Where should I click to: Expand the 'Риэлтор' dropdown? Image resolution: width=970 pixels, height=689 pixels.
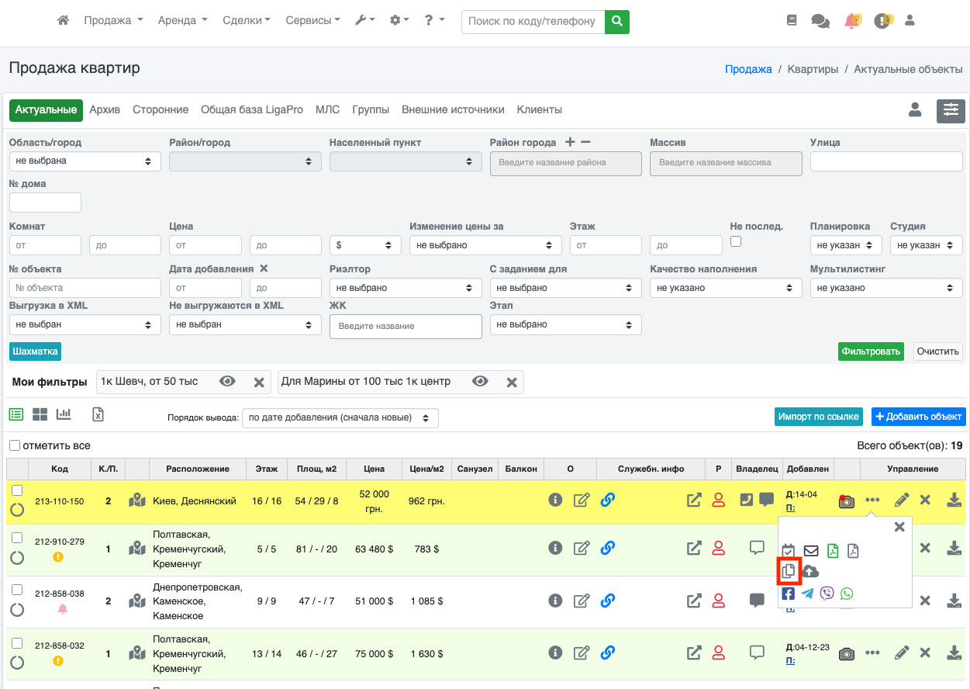click(x=406, y=288)
